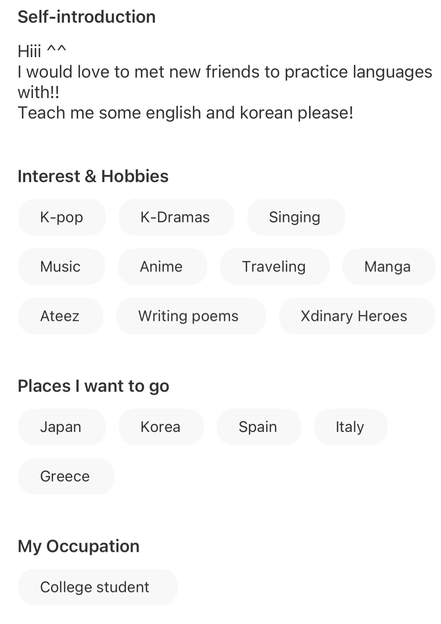
Task: Tap the Ateez interest chip
Action: tap(61, 316)
